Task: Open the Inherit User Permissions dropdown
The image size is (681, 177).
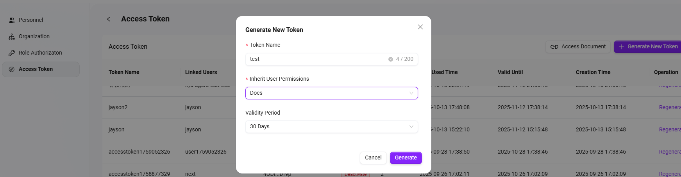Action: coord(331,93)
